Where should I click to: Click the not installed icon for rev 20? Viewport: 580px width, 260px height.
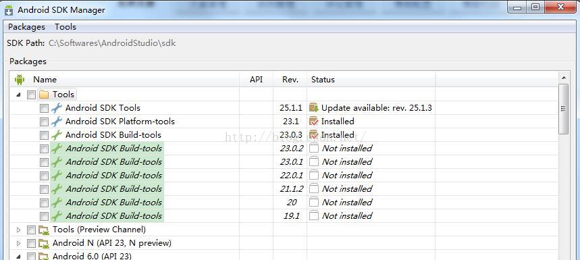click(314, 203)
